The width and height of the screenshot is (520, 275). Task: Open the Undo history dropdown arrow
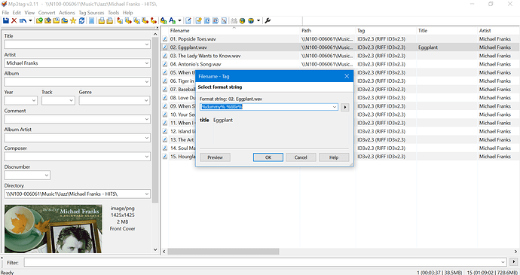coord(30,20)
